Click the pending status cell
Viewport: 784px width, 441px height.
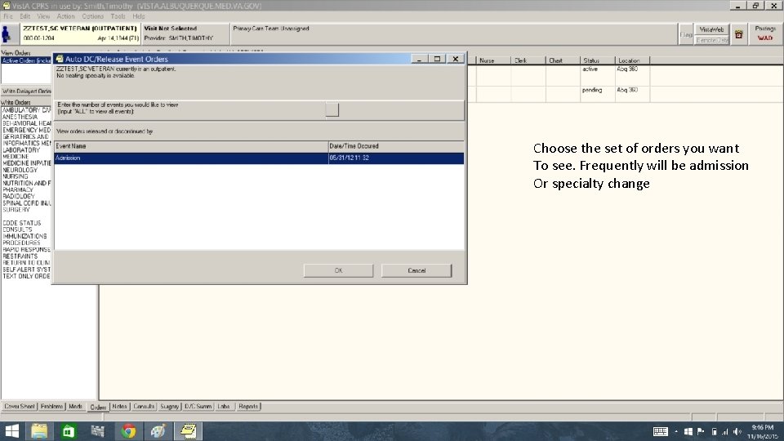tap(592, 90)
